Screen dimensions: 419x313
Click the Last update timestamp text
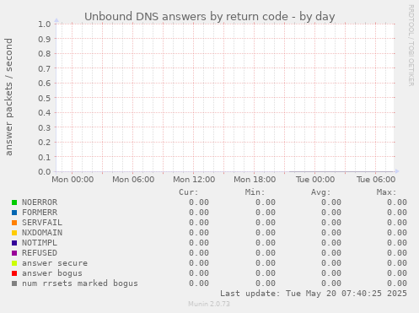(314, 294)
